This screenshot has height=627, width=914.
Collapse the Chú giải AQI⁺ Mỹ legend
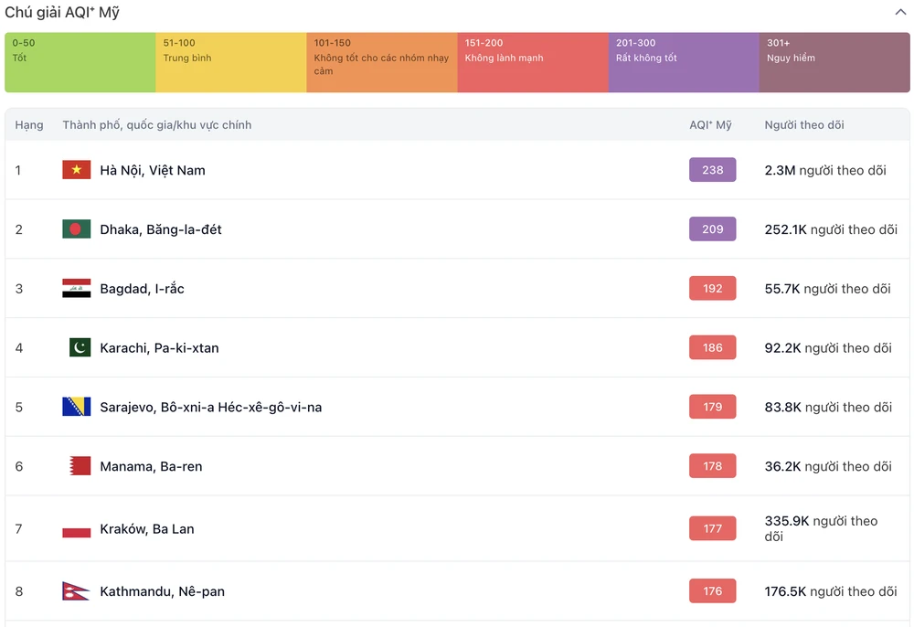tap(900, 13)
